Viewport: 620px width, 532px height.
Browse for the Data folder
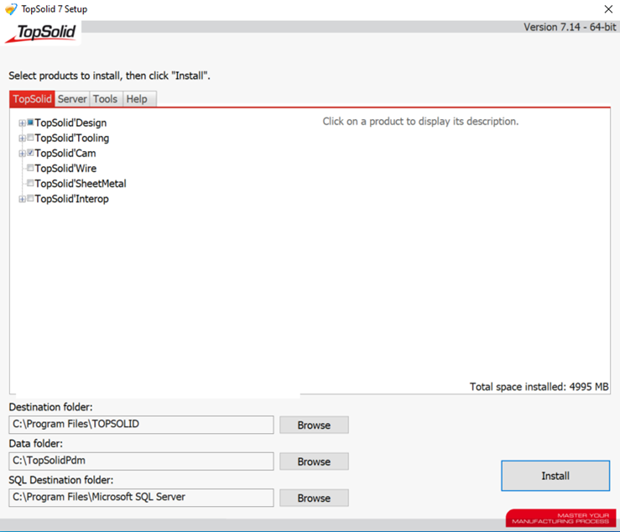[314, 462]
